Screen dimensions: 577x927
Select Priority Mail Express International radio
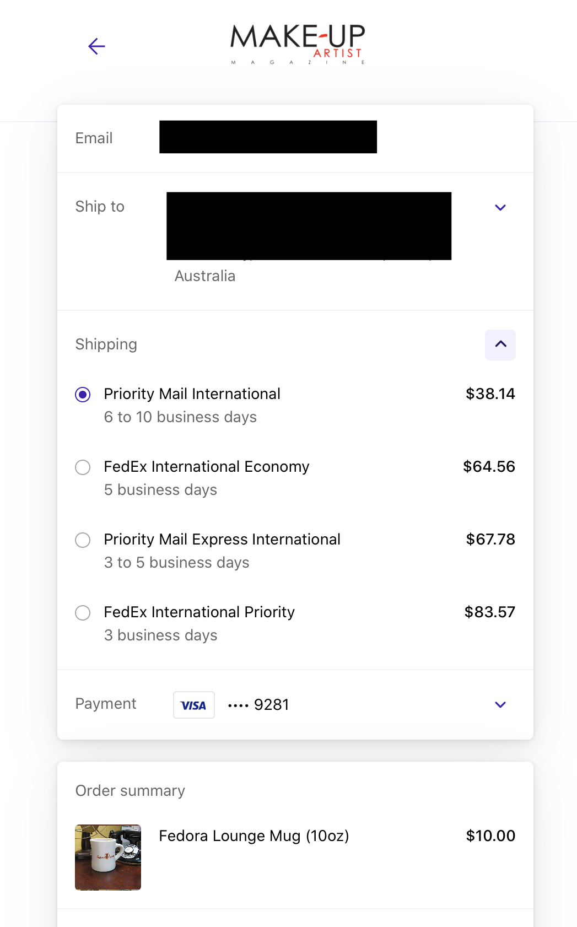pos(83,540)
